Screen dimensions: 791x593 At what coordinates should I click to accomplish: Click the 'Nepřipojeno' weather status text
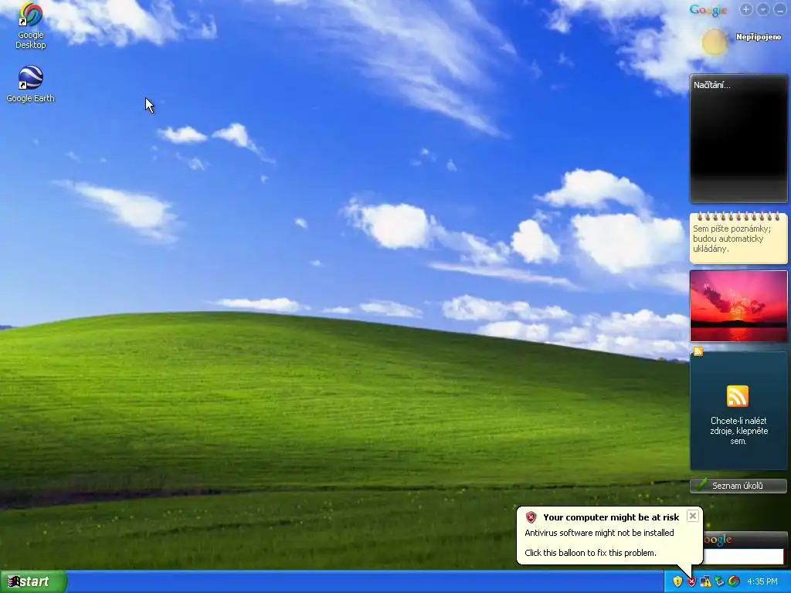coord(759,37)
